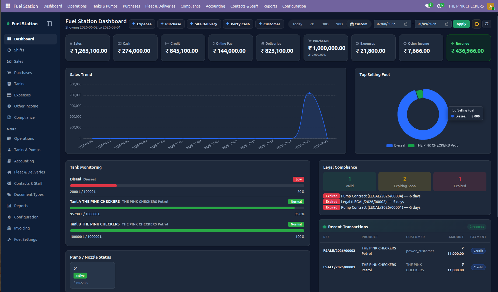Open the p1 pump status card

pyautogui.click(x=93, y=276)
